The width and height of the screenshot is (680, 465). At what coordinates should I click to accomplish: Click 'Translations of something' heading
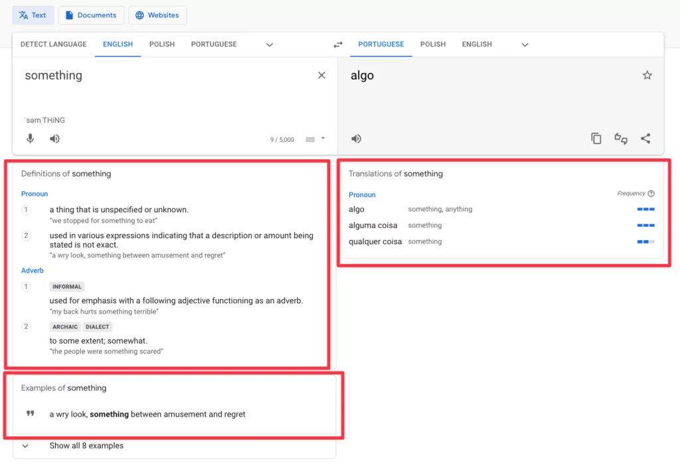(396, 174)
